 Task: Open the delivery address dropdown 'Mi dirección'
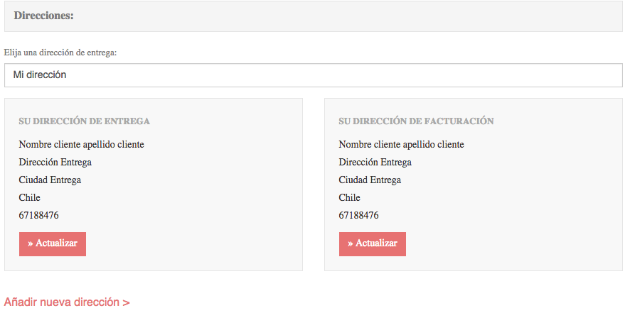coord(314,75)
